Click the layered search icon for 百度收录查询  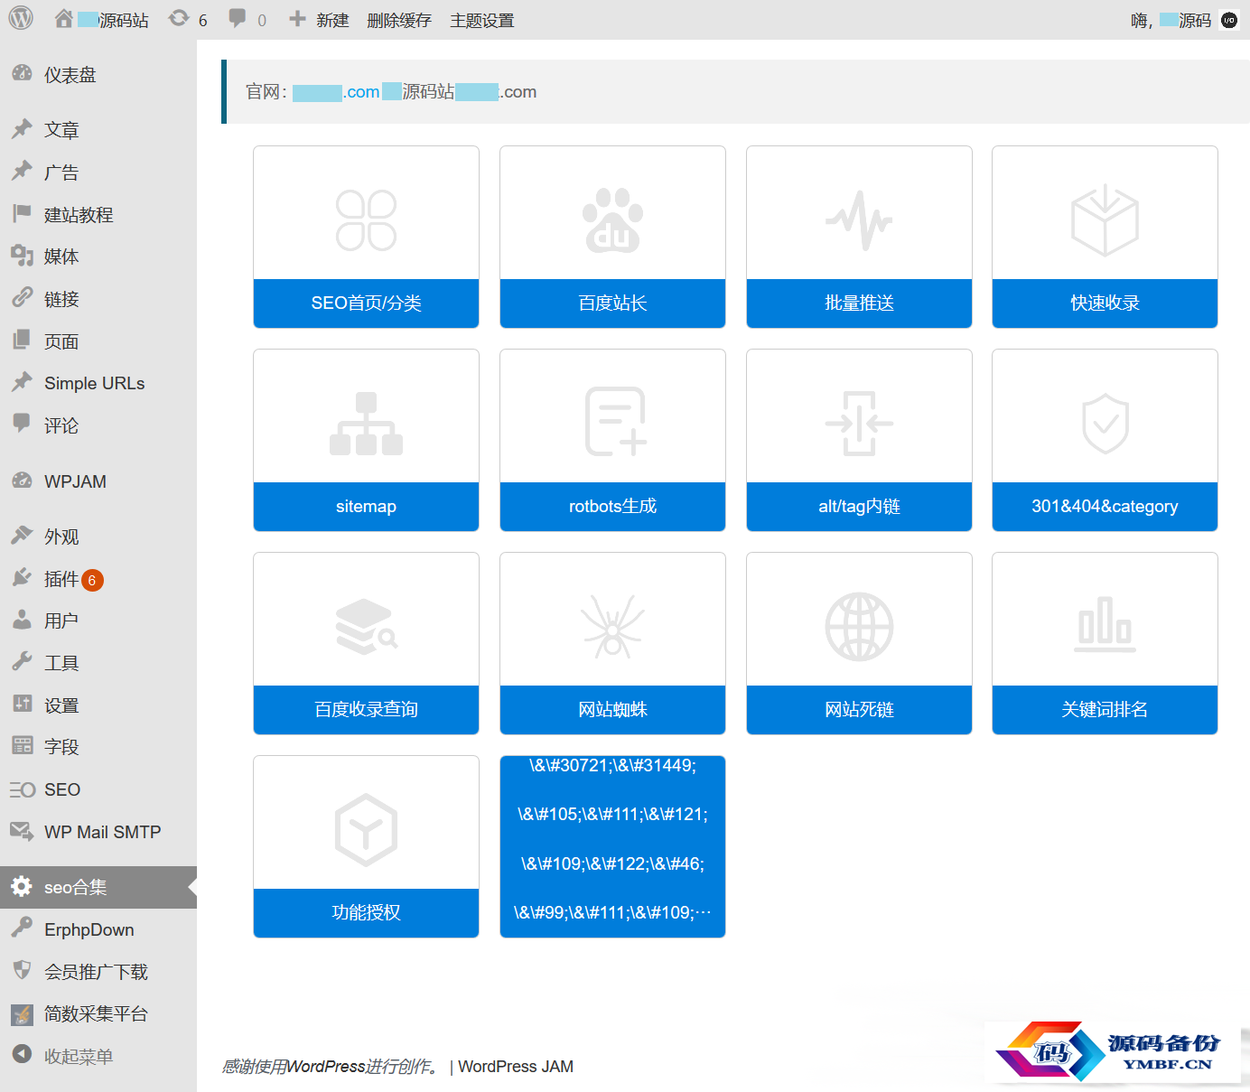click(x=367, y=627)
